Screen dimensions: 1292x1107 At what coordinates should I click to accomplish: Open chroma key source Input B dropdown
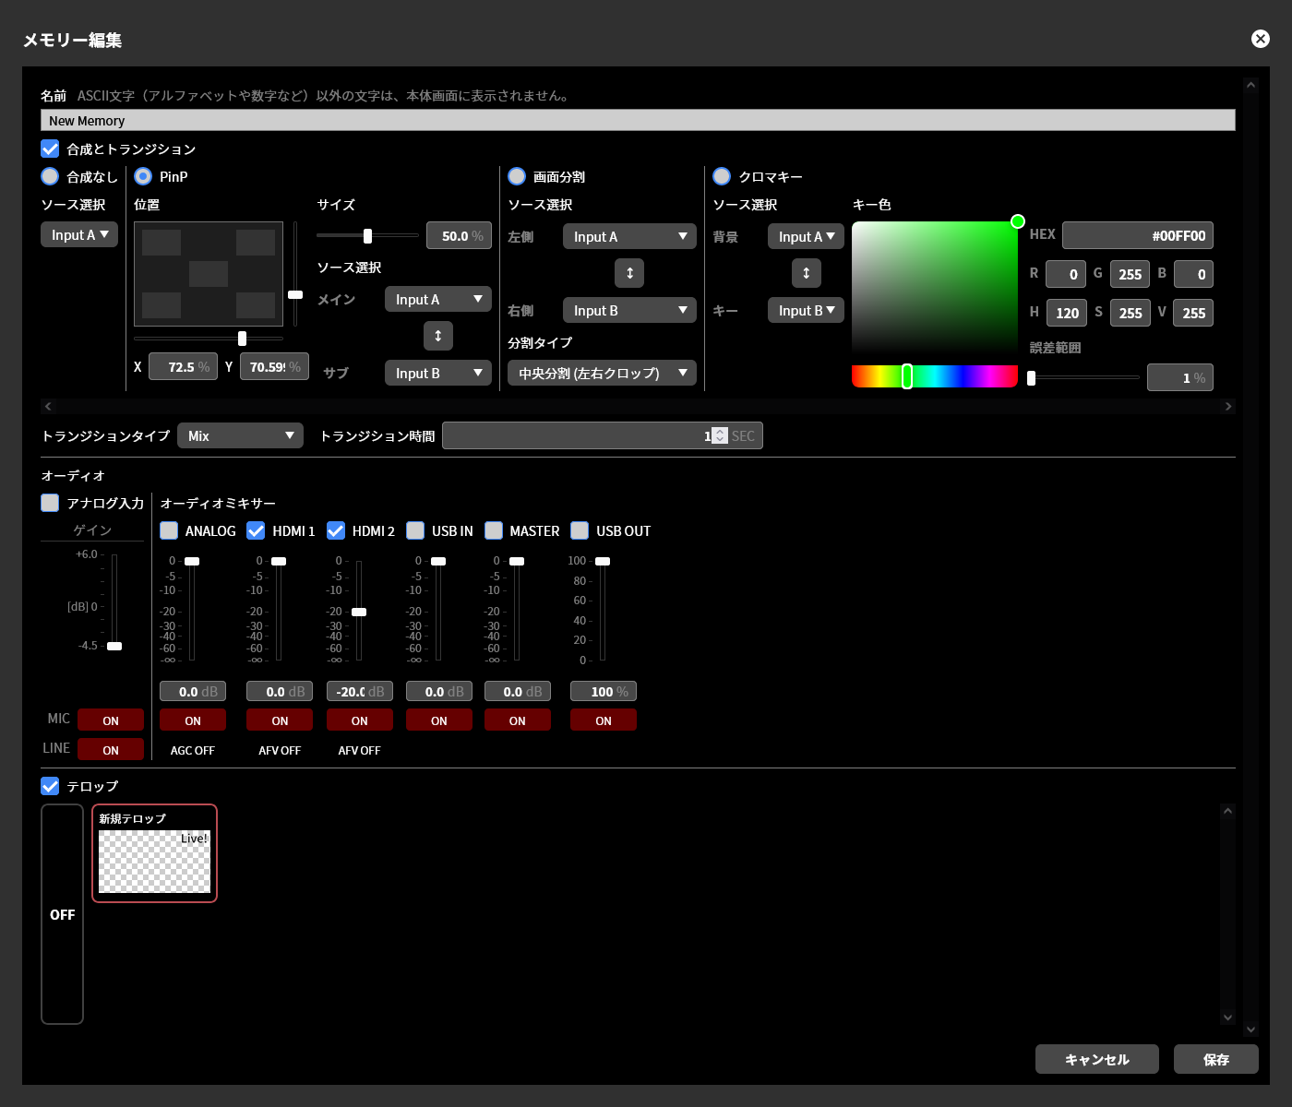pos(806,310)
